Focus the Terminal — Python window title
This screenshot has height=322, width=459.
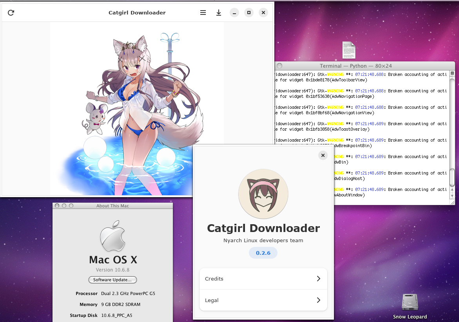[x=356, y=66]
